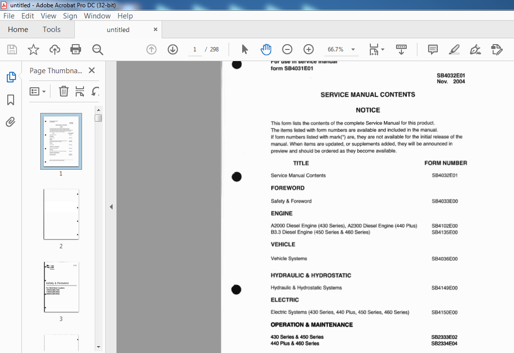514x353 pixels.
Task: Go to previous page arrow
Action: 151,49
